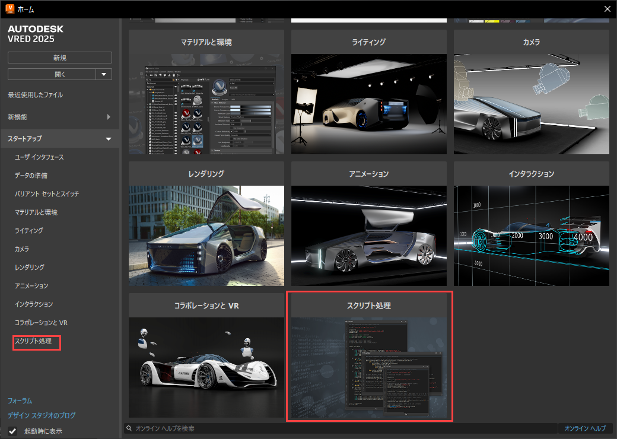Select アニメーション in sidebar

[x=31, y=285]
